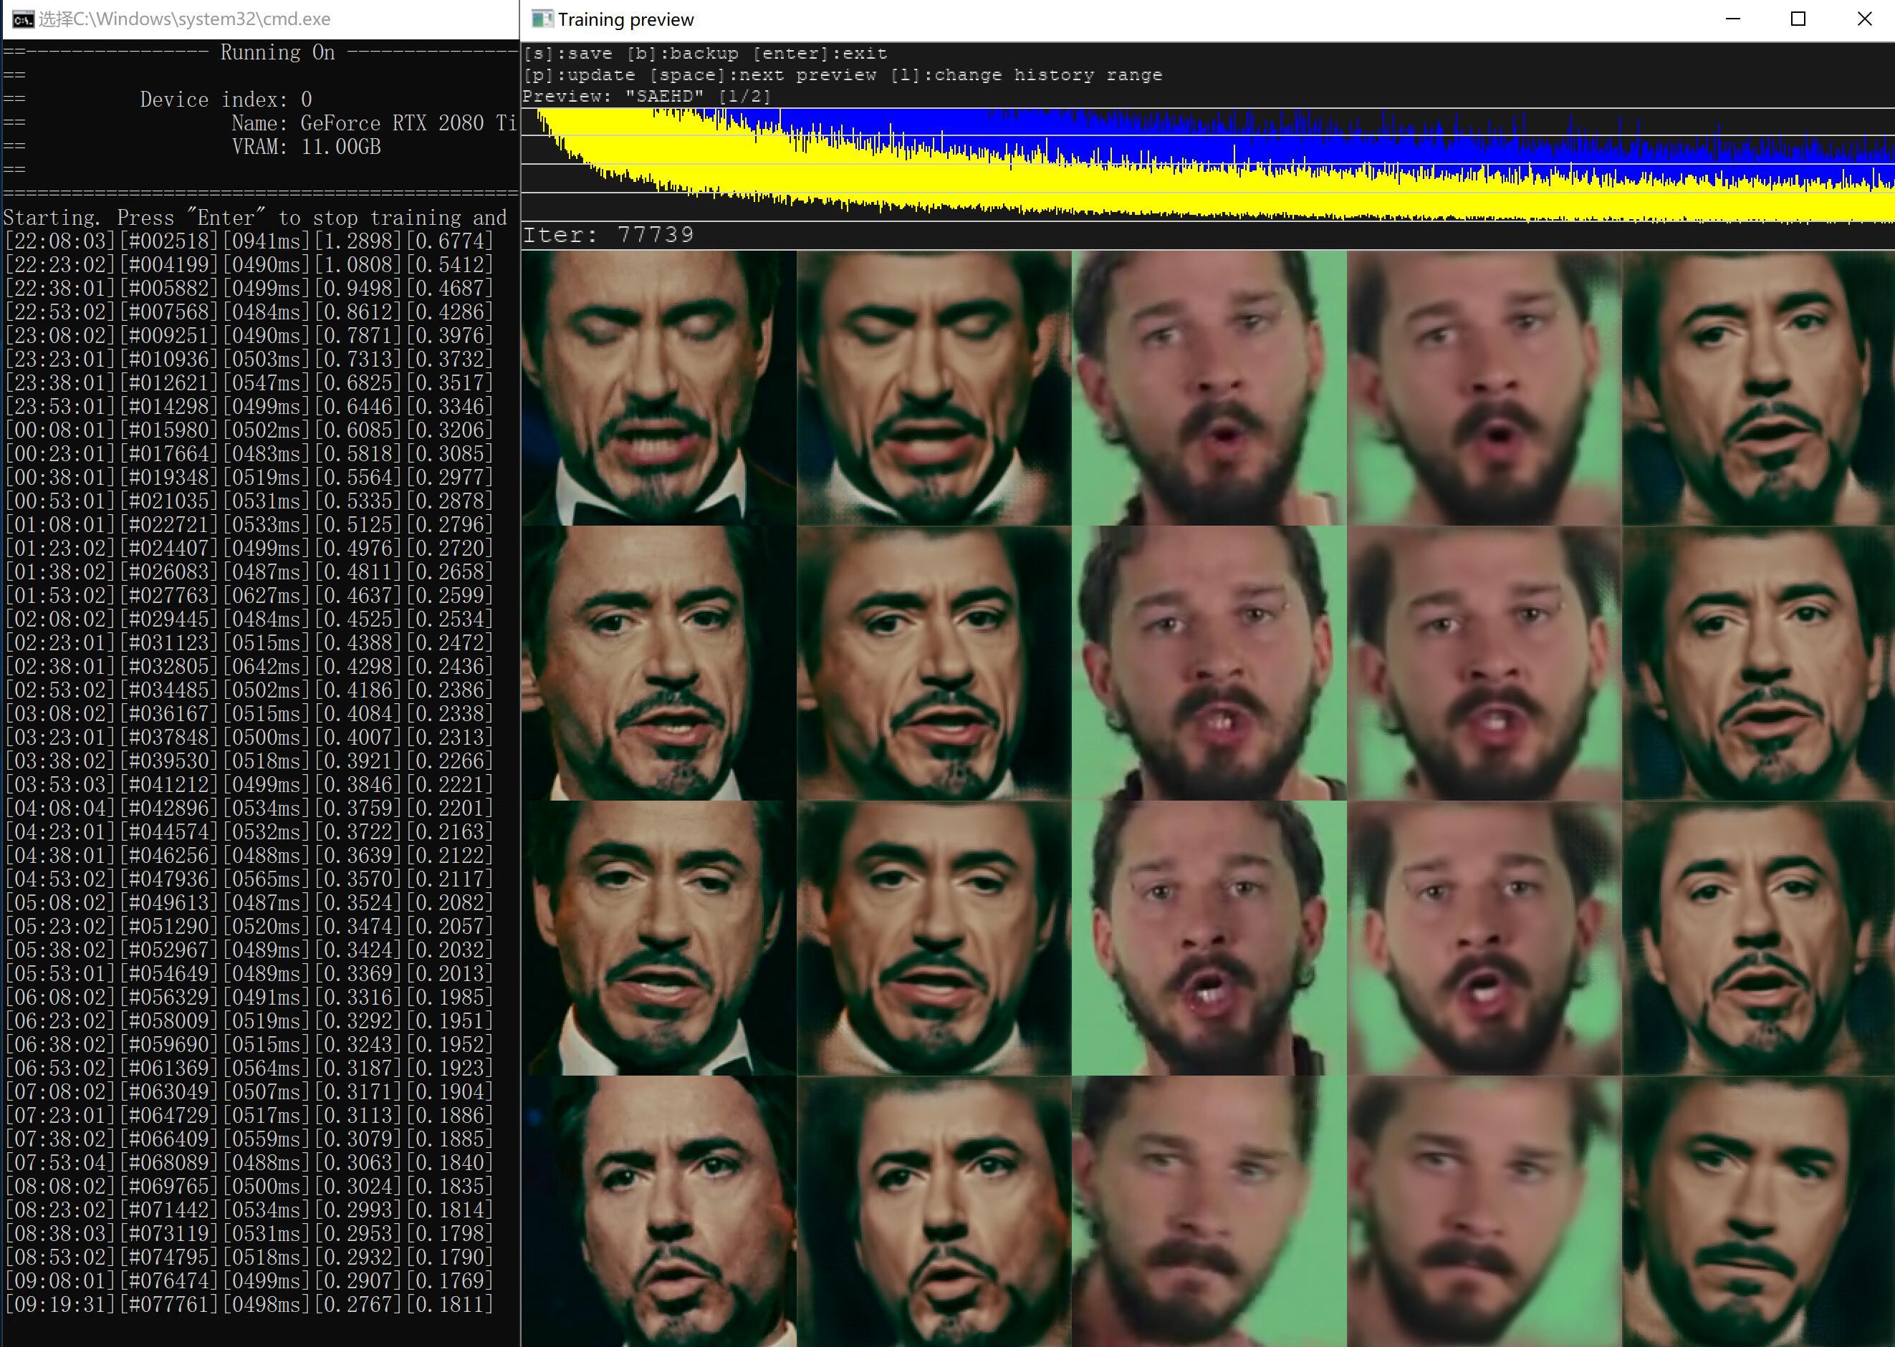Click bottom-row third-column green-background face
The width and height of the screenshot is (1895, 1347).
click(1209, 1212)
